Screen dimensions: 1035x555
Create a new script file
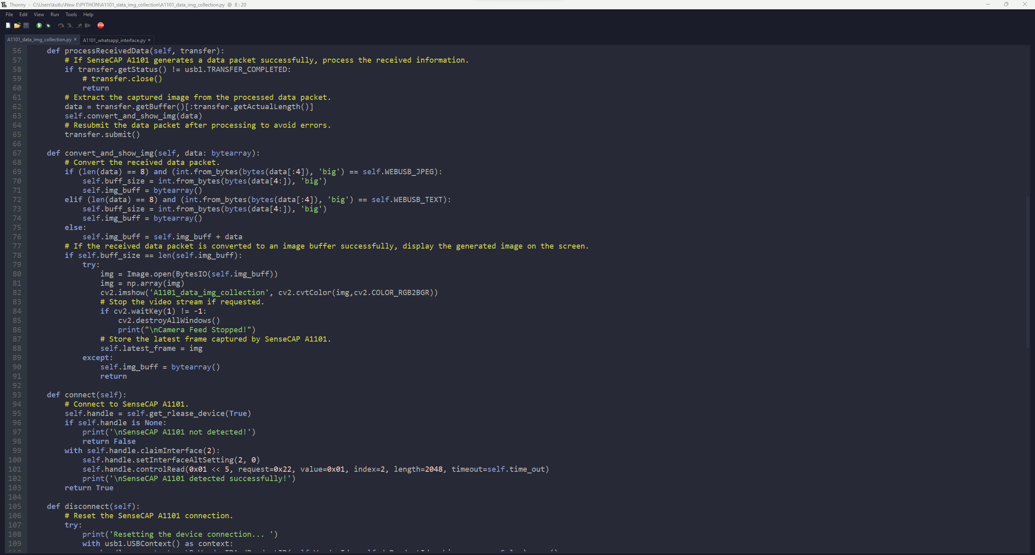point(8,25)
